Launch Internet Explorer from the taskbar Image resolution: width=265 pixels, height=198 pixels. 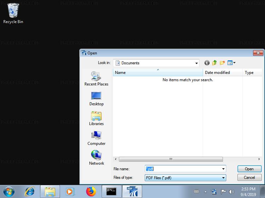pyautogui.click(x=30, y=191)
